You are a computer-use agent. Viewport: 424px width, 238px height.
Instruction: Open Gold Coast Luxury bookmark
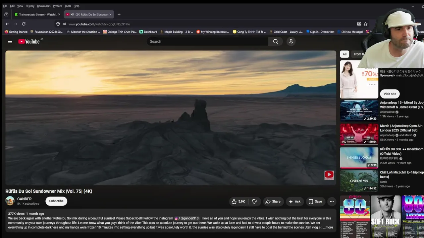[286, 32]
